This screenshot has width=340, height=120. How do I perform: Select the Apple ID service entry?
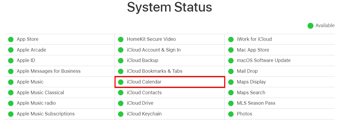pos(26,60)
